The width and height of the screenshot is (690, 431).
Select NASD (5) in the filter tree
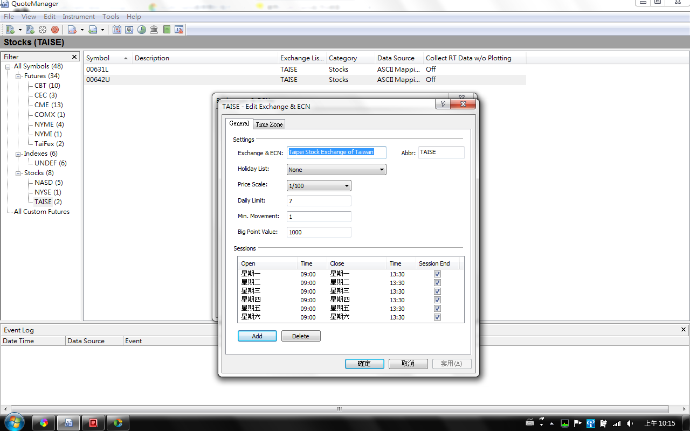pos(49,183)
